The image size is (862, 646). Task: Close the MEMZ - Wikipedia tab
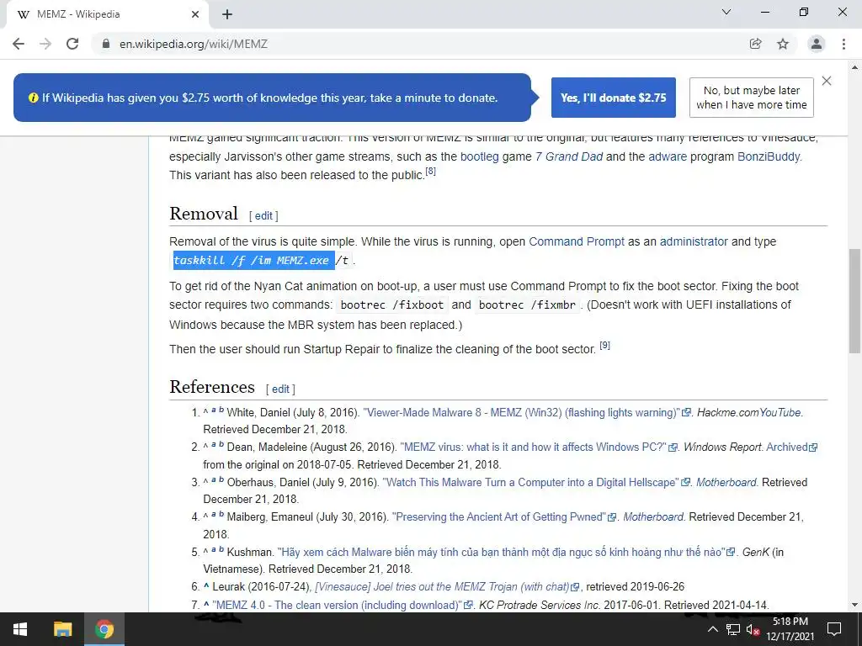195,14
